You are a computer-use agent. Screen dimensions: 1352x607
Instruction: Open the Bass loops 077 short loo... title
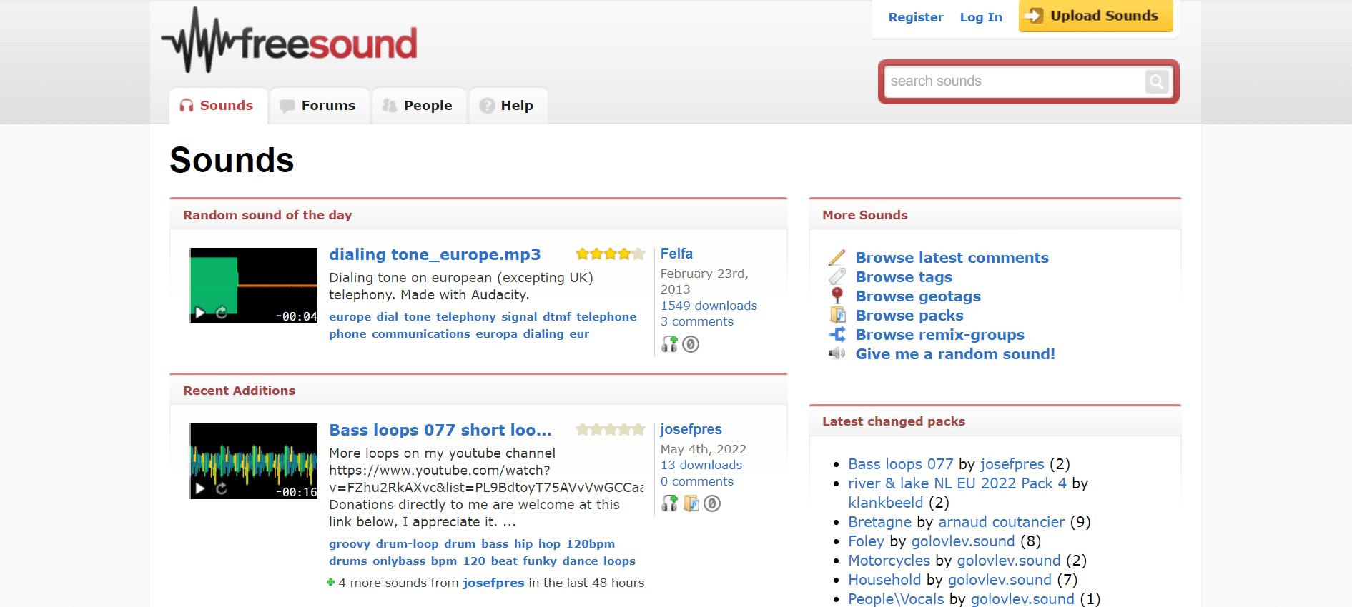tap(440, 431)
